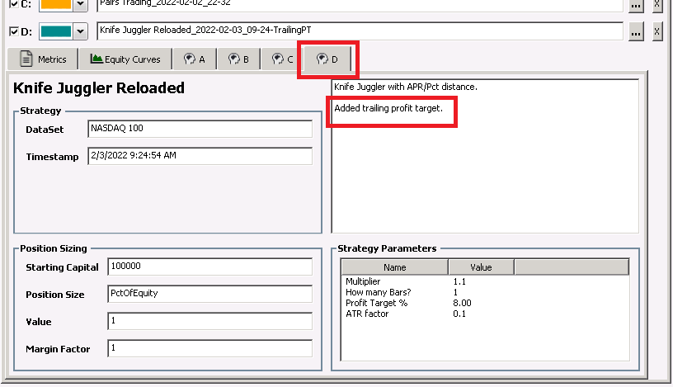The height and width of the screenshot is (387, 673).
Task: Select strategy tab B
Action: click(238, 59)
